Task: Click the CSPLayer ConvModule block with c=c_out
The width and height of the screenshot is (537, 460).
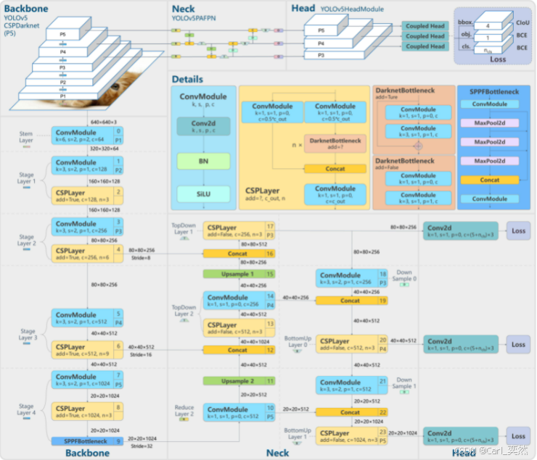Action: [335, 194]
